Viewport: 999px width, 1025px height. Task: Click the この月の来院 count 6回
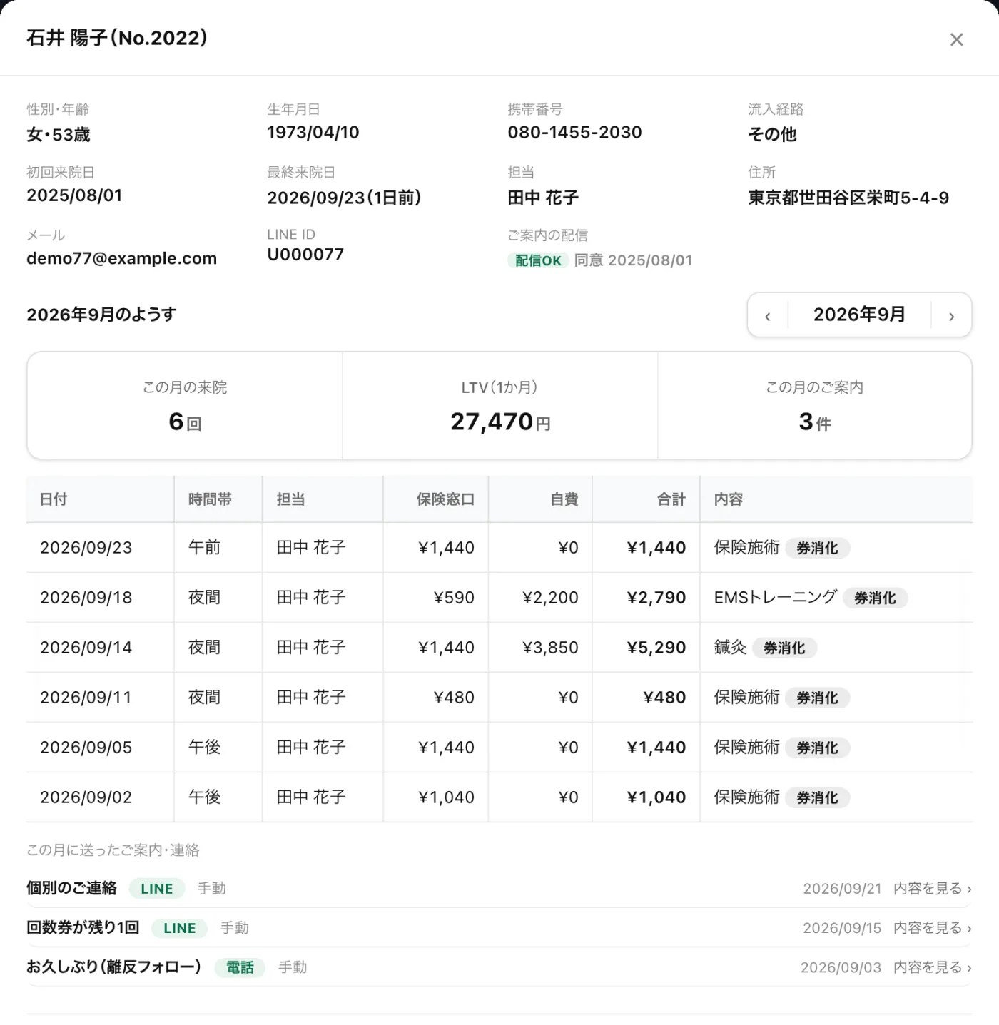pyautogui.click(x=185, y=422)
